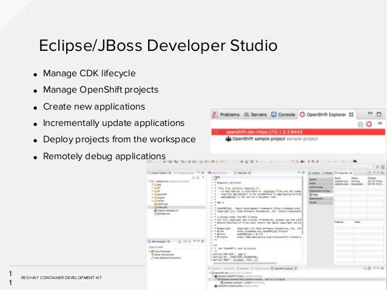The width and height of the screenshot is (387, 290).
Task: Select the OpenShift Explorer tab
Action: click(x=326, y=114)
